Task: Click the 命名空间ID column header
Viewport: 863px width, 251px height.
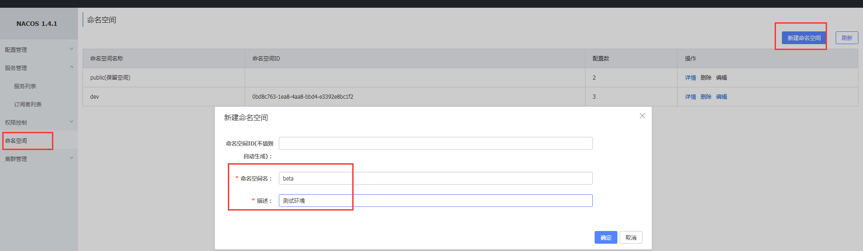Action: pyautogui.click(x=266, y=59)
